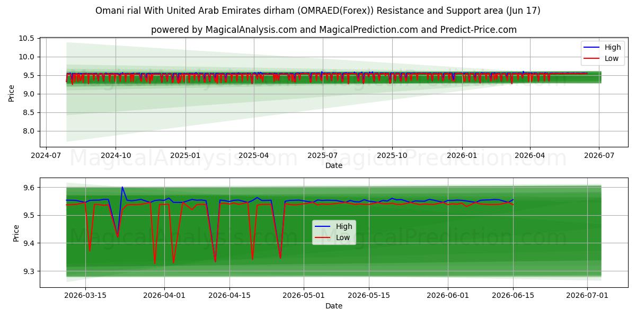
Task: Click the 2025-10 date tick label
Action: pyautogui.click(x=392, y=155)
